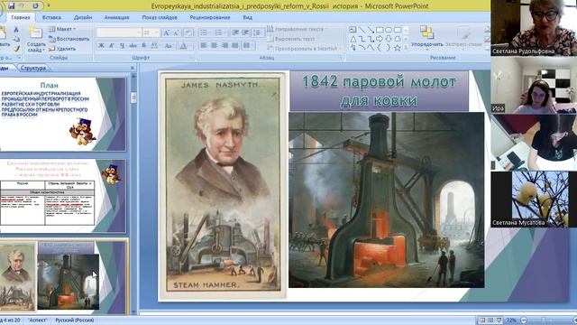Click the Русский (Россия) language indicator

click(x=74, y=320)
